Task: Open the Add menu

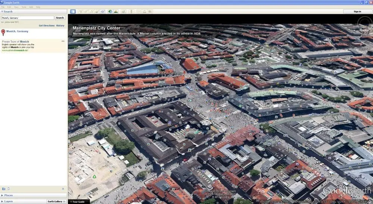Action: [31, 7]
